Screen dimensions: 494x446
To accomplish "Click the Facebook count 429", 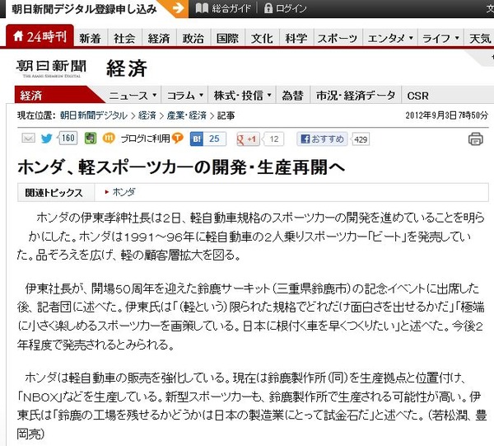I will point(361,139).
